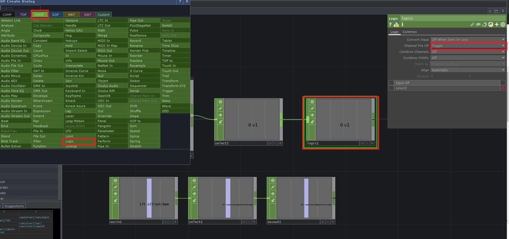
Task: Click viewer active icon on oscout1 node
Action: [x=273, y=180]
